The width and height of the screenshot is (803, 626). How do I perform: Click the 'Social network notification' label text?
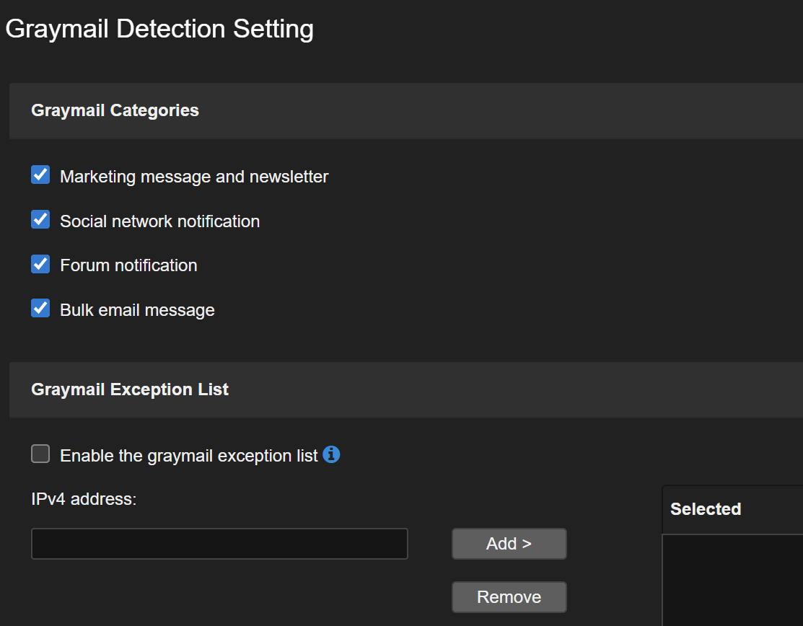tap(159, 221)
